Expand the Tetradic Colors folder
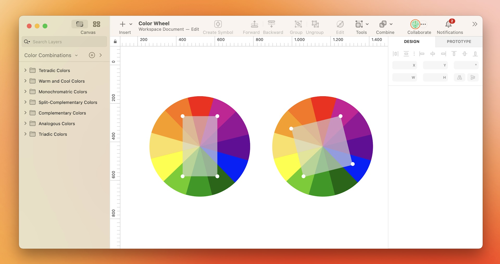Screen dimensions: 500x264 (x=25, y=70)
